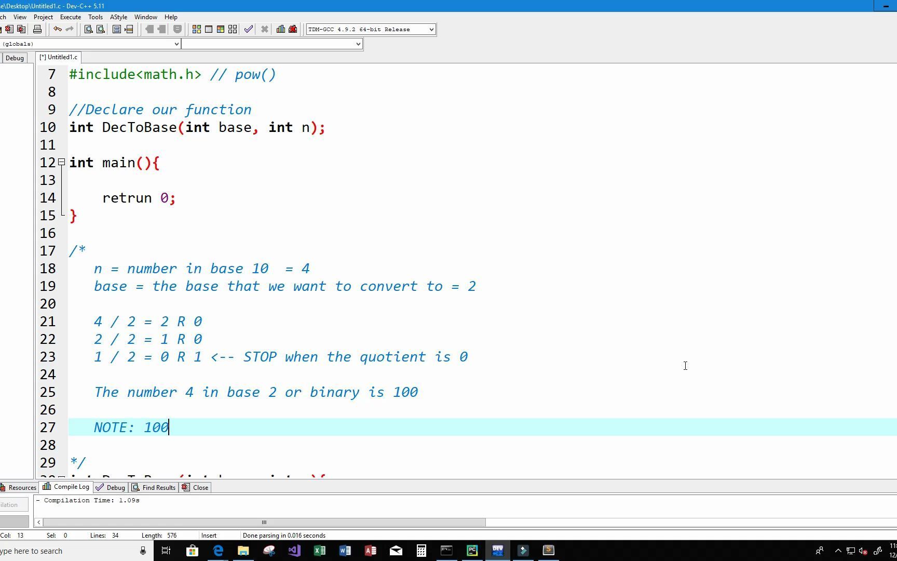Click the Delete Profiling Information icon
This screenshot has height=561, width=897.
tap(293, 29)
